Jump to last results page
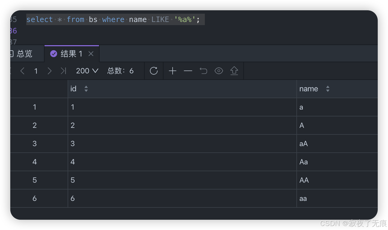This screenshot has width=388, height=230. coord(63,71)
